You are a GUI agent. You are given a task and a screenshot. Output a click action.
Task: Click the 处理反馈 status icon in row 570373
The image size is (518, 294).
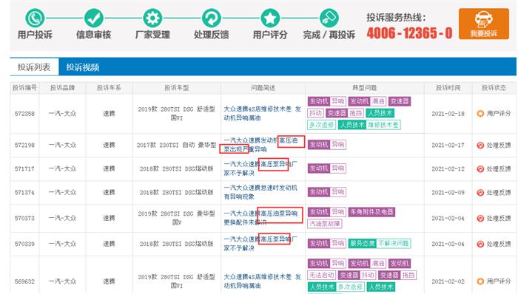click(480, 218)
